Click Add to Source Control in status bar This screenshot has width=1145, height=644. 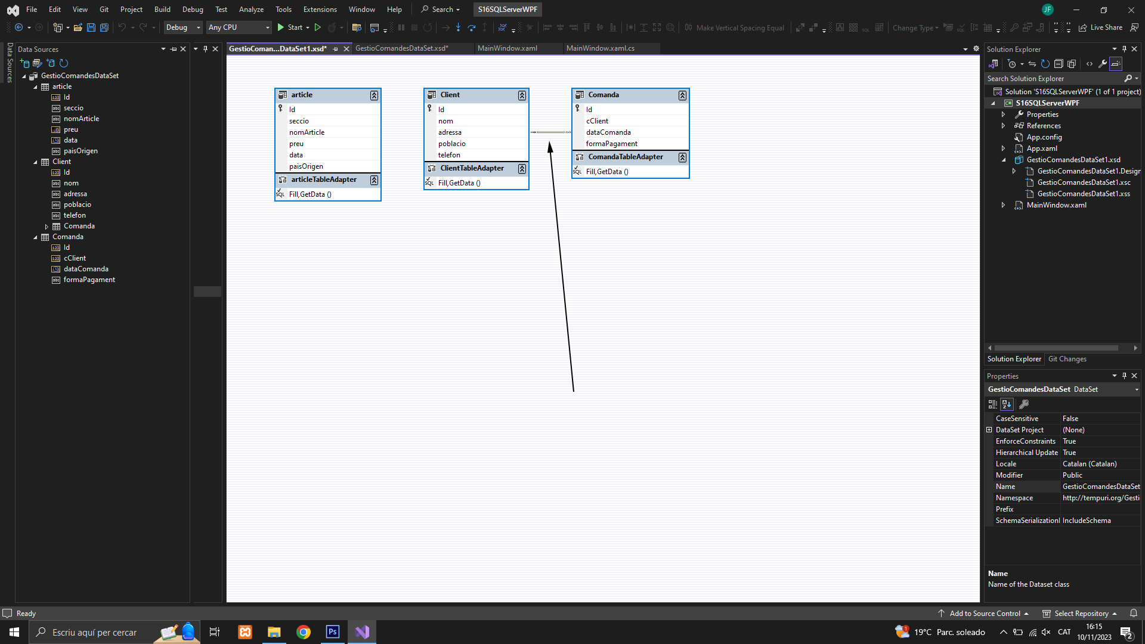click(x=985, y=614)
